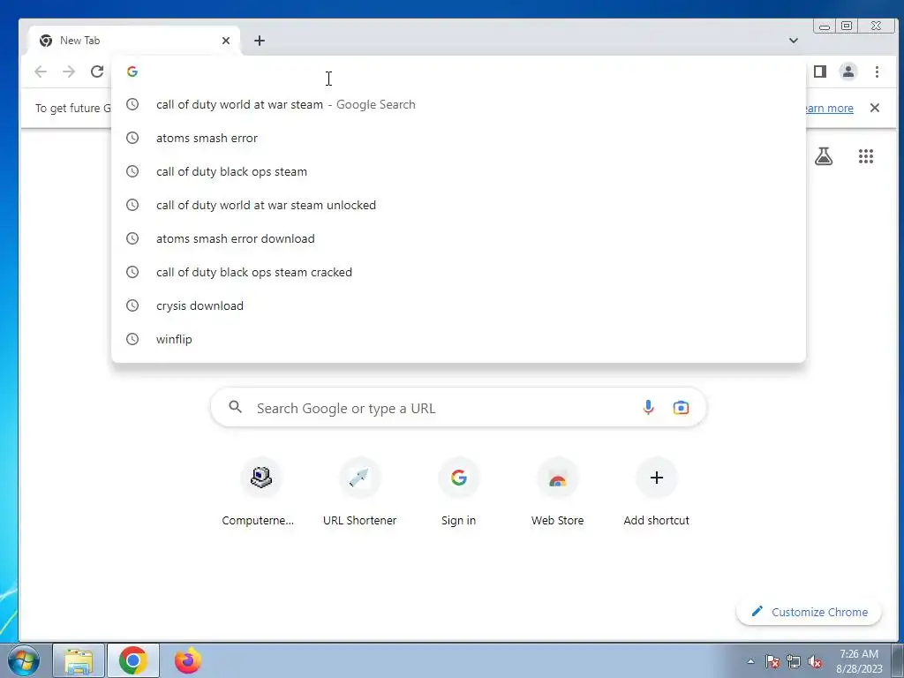Launch Firefox from the taskbar
The image size is (904, 678).
(188, 660)
